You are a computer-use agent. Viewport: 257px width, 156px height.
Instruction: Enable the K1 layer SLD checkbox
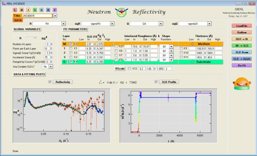tap(71, 48)
